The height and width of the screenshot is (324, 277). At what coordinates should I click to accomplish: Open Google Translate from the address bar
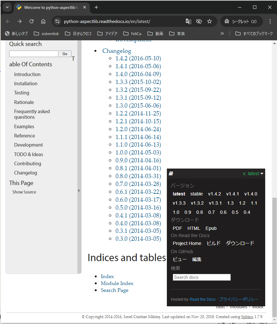pyautogui.click(x=188, y=21)
